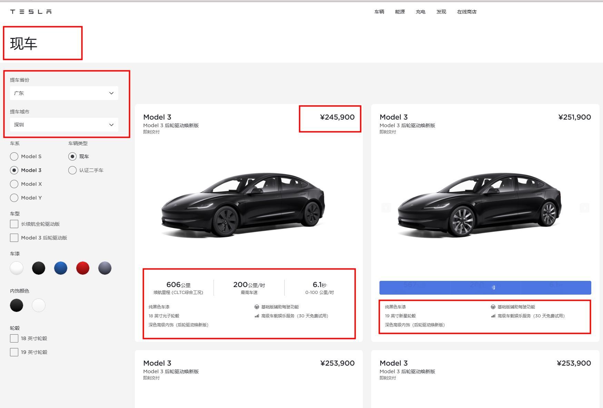Check the 长续航全轮驱动版 checkbox
The height and width of the screenshot is (408, 603).
pos(14,224)
